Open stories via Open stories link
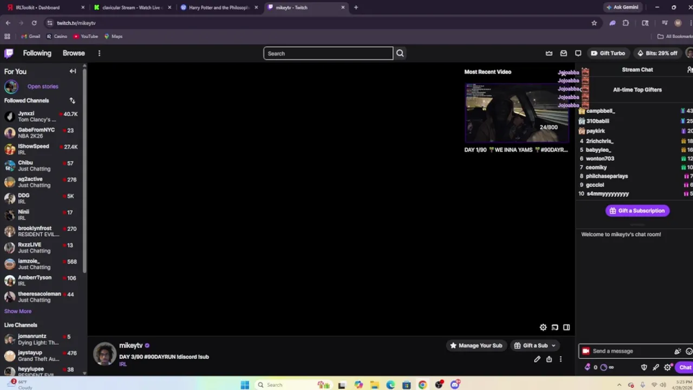Viewport: 693px width, 390px height. [43, 86]
